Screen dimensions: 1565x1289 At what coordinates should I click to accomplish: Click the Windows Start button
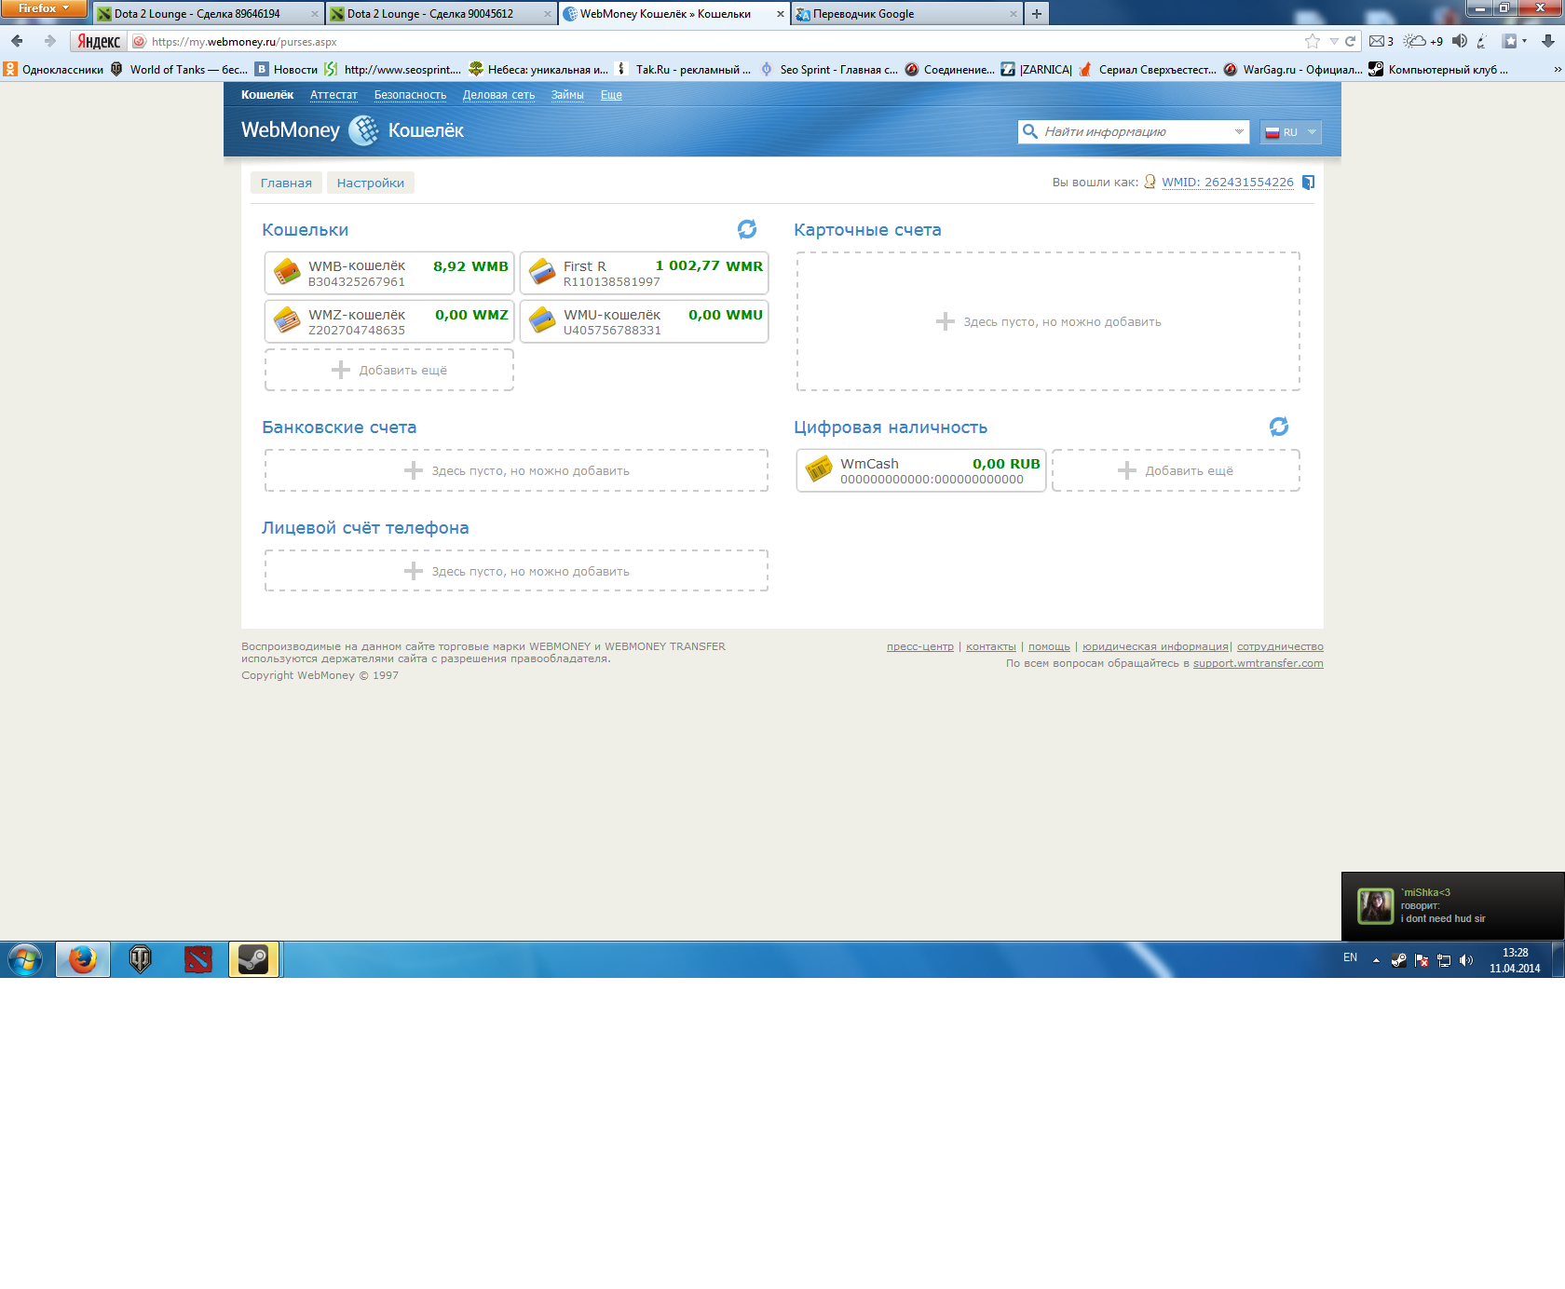(x=25, y=959)
